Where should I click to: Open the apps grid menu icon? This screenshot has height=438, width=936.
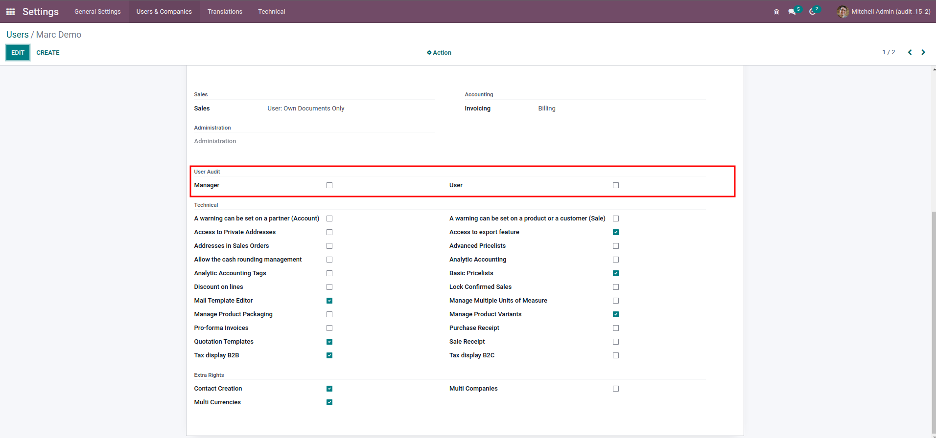click(10, 12)
